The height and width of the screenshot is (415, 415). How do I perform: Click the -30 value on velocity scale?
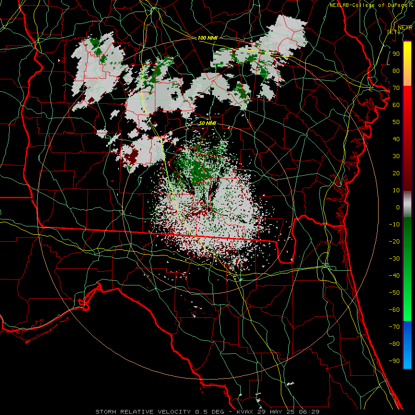point(394,259)
